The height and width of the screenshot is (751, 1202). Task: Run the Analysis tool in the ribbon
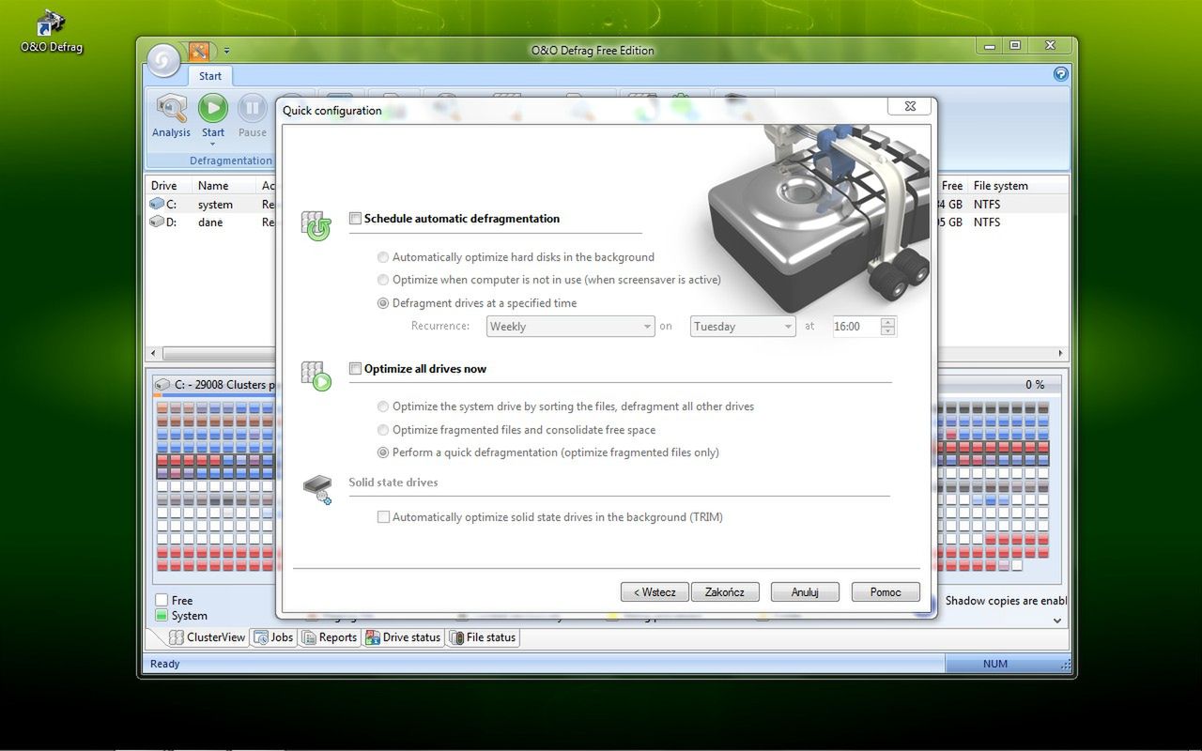point(171,116)
